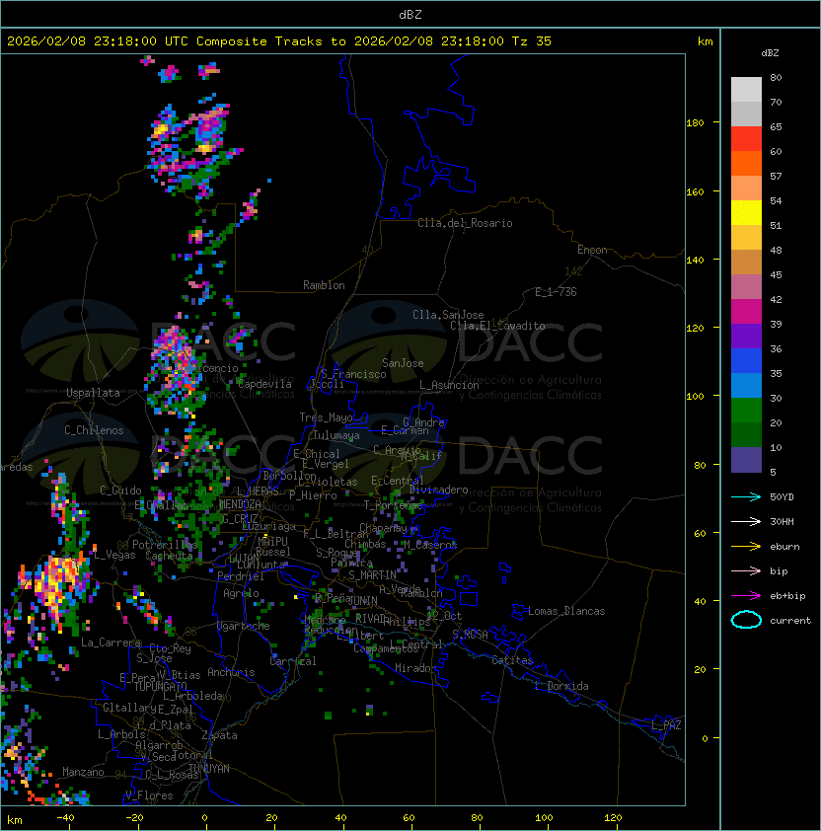Viewport: 821px width, 831px height.
Task: Click the 'eburn' legend label
Action: (x=784, y=547)
